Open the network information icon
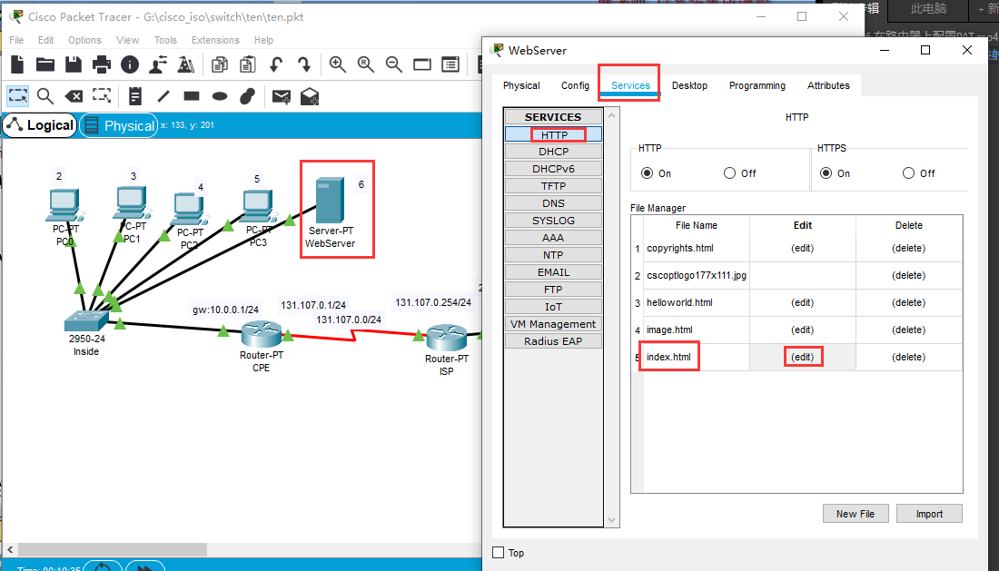The image size is (999, 571). click(x=130, y=64)
